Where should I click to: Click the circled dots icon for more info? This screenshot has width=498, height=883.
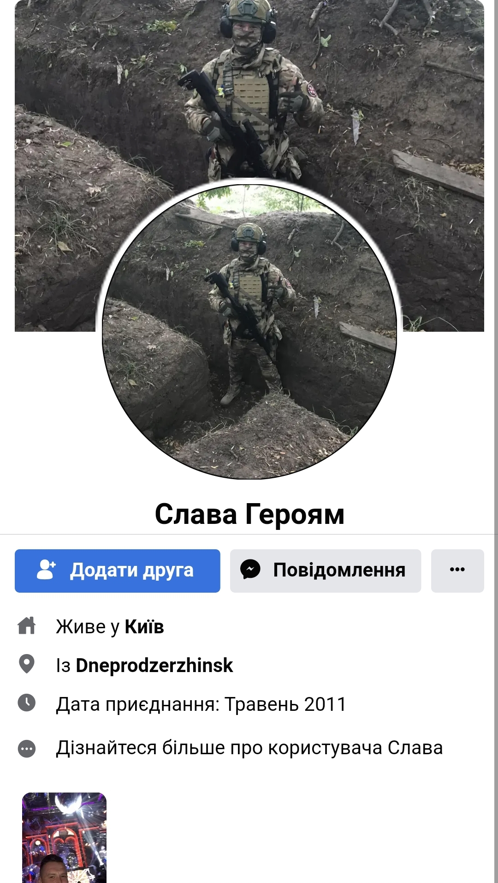pos(27,748)
